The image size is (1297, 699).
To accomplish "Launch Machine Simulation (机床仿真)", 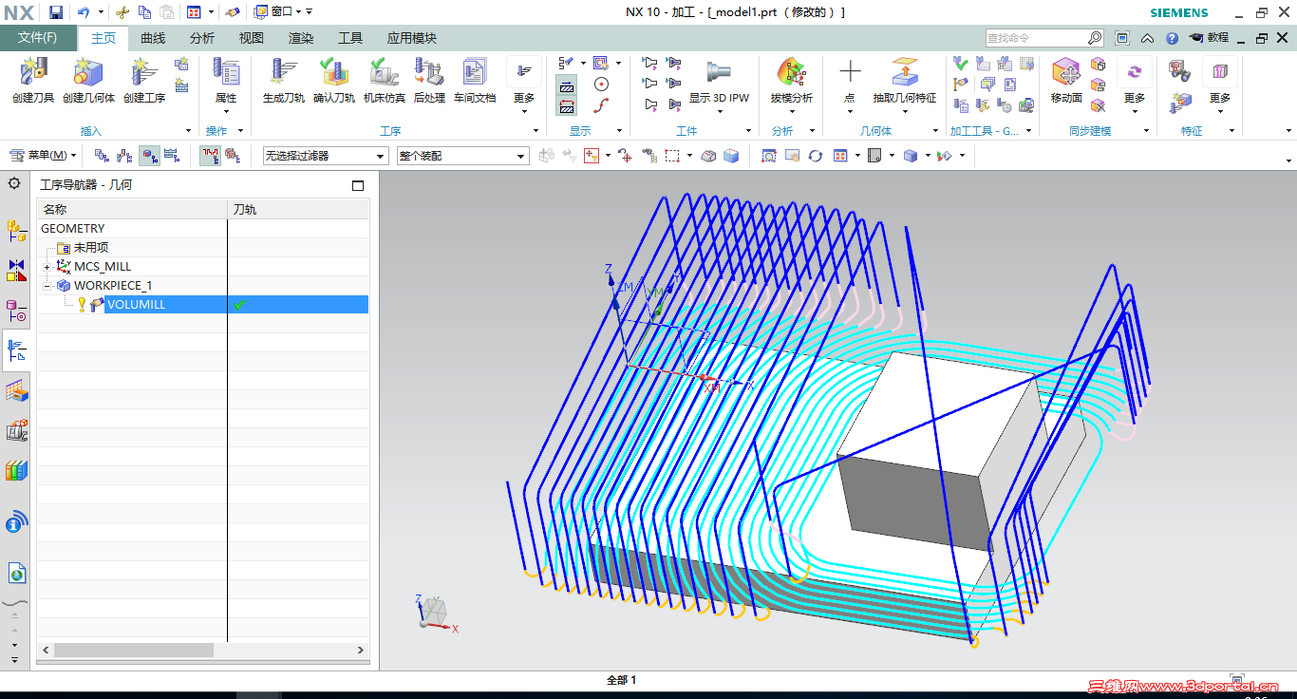I will (384, 73).
